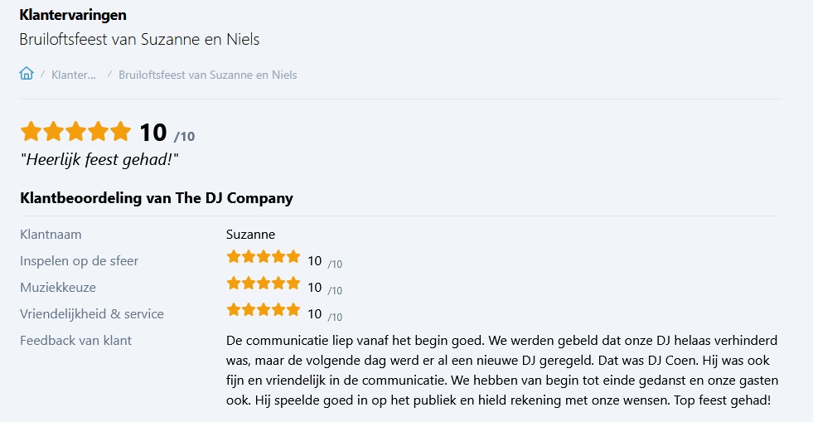This screenshot has width=813, height=422.
Task: Click the page title below "Klantervaringen"
Action: (139, 39)
